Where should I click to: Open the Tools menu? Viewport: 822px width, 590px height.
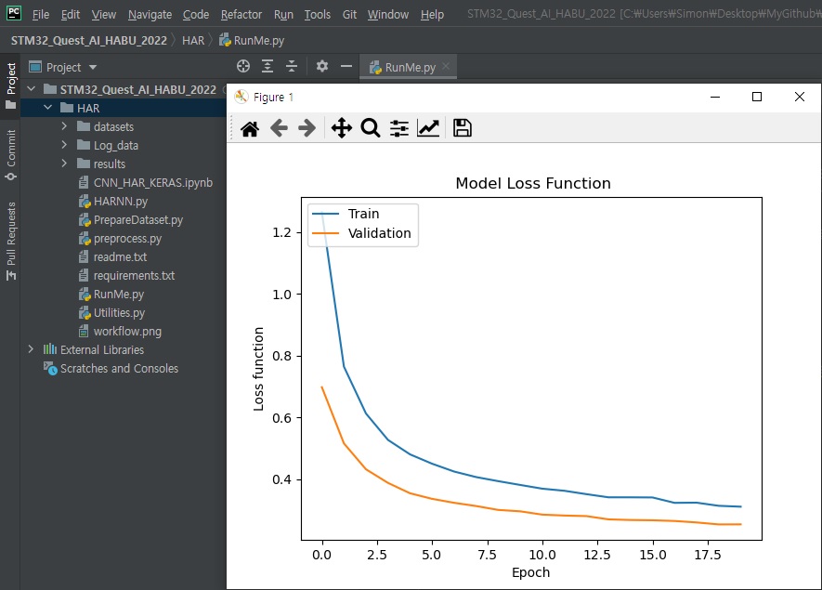(x=318, y=14)
